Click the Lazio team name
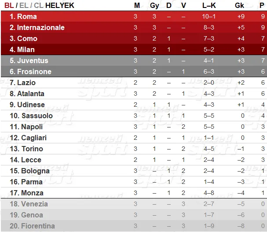Screen dimensions: 267x232 (26, 82)
